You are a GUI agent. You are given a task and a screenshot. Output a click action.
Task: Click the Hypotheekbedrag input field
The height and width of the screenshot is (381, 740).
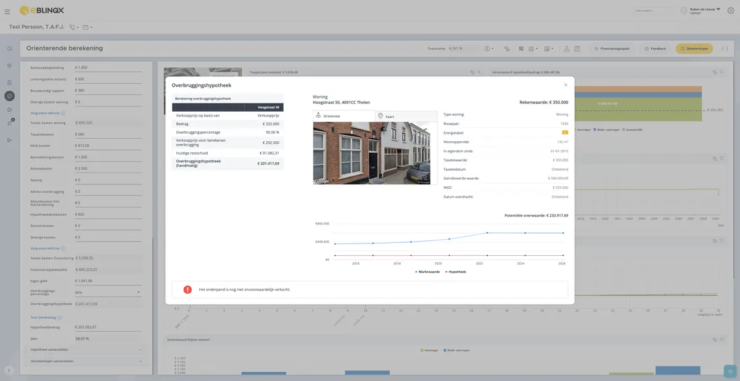pyautogui.click(x=108, y=327)
